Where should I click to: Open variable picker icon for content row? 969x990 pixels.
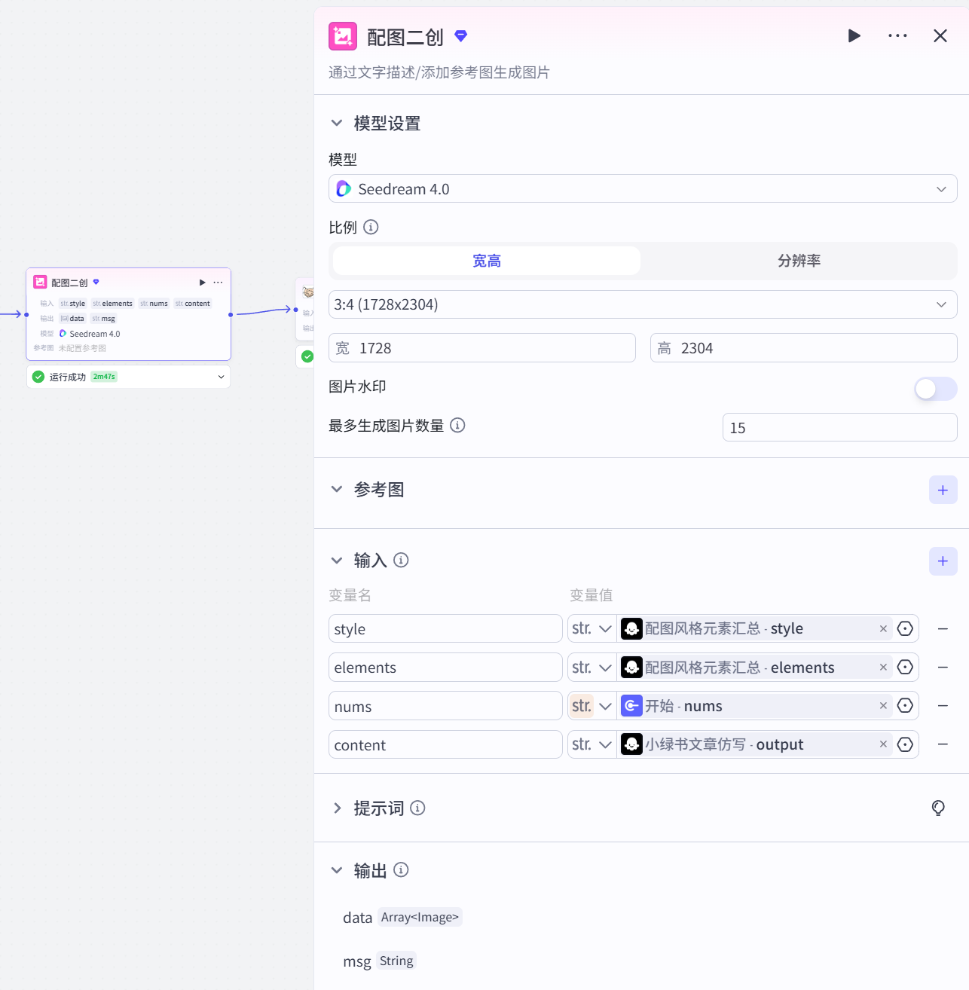click(x=905, y=744)
